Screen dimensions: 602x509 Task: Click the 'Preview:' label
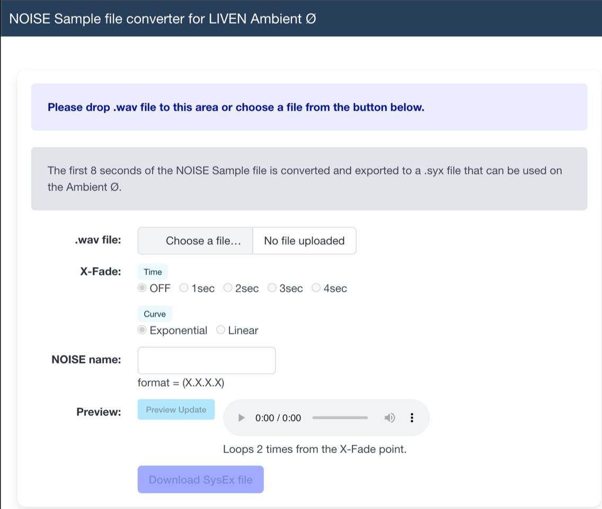click(99, 412)
